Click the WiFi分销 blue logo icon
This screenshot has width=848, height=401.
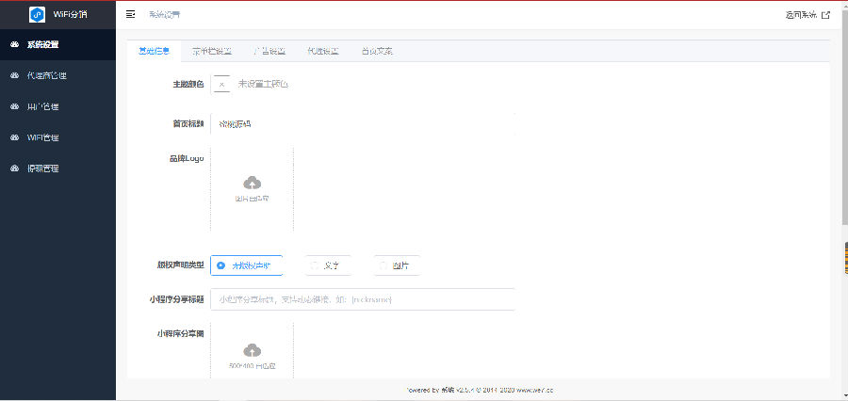pyautogui.click(x=38, y=15)
